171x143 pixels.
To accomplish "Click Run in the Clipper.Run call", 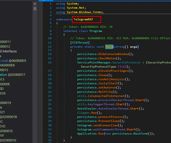I will point(94,113).
